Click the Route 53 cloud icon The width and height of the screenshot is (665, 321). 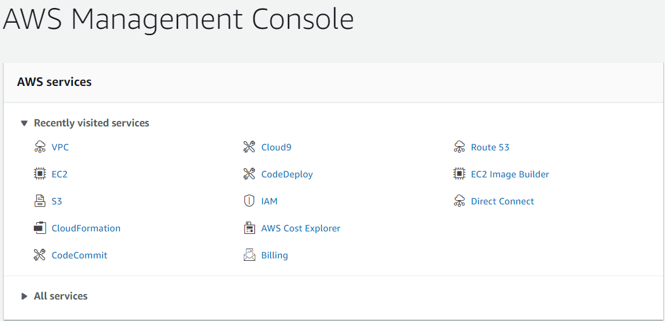click(x=459, y=147)
